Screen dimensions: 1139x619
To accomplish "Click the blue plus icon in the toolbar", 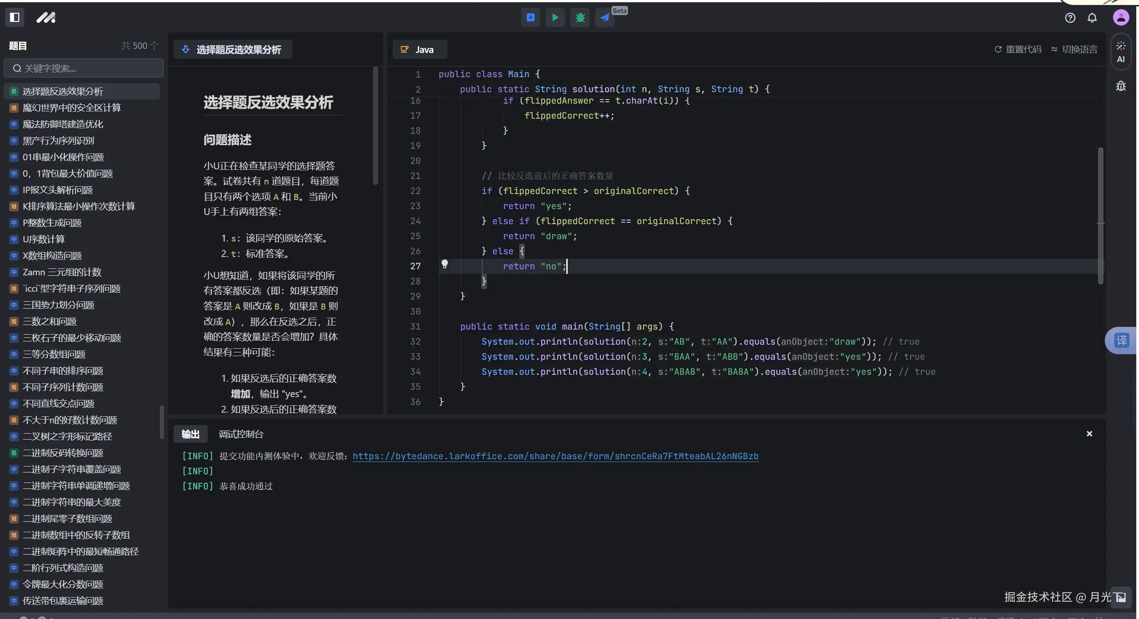I will coord(530,17).
